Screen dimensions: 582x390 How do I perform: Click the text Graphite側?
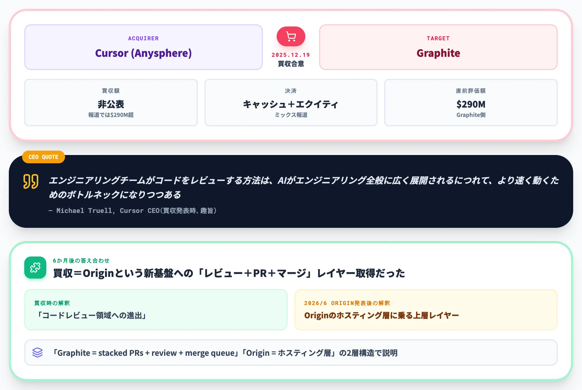(471, 115)
